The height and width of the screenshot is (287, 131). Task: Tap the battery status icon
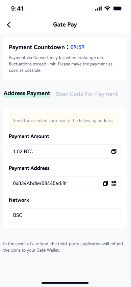(118, 9)
